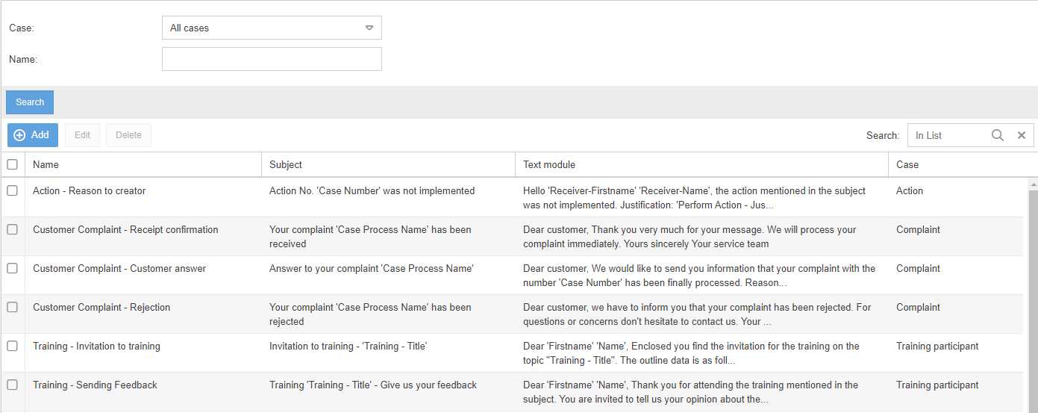Click into the 'In List' search field
The width and height of the screenshot is (1038, 413).
948,135
